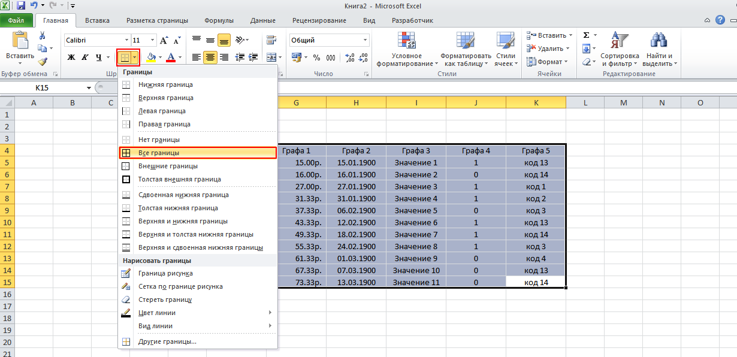Toggle top vertical alignment
This screenshot has width=737, height=357.
coord(196,40)
